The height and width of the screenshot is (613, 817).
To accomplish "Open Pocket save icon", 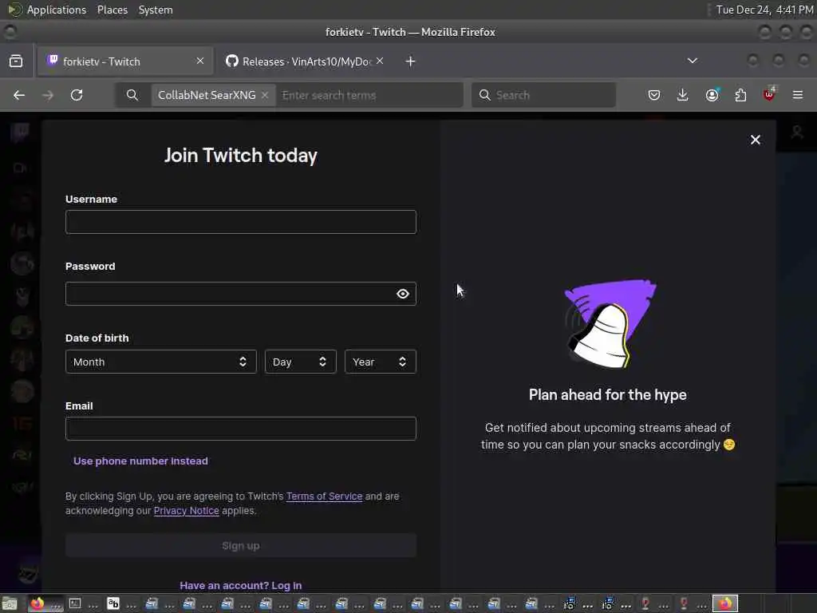I will click(654, 96).
